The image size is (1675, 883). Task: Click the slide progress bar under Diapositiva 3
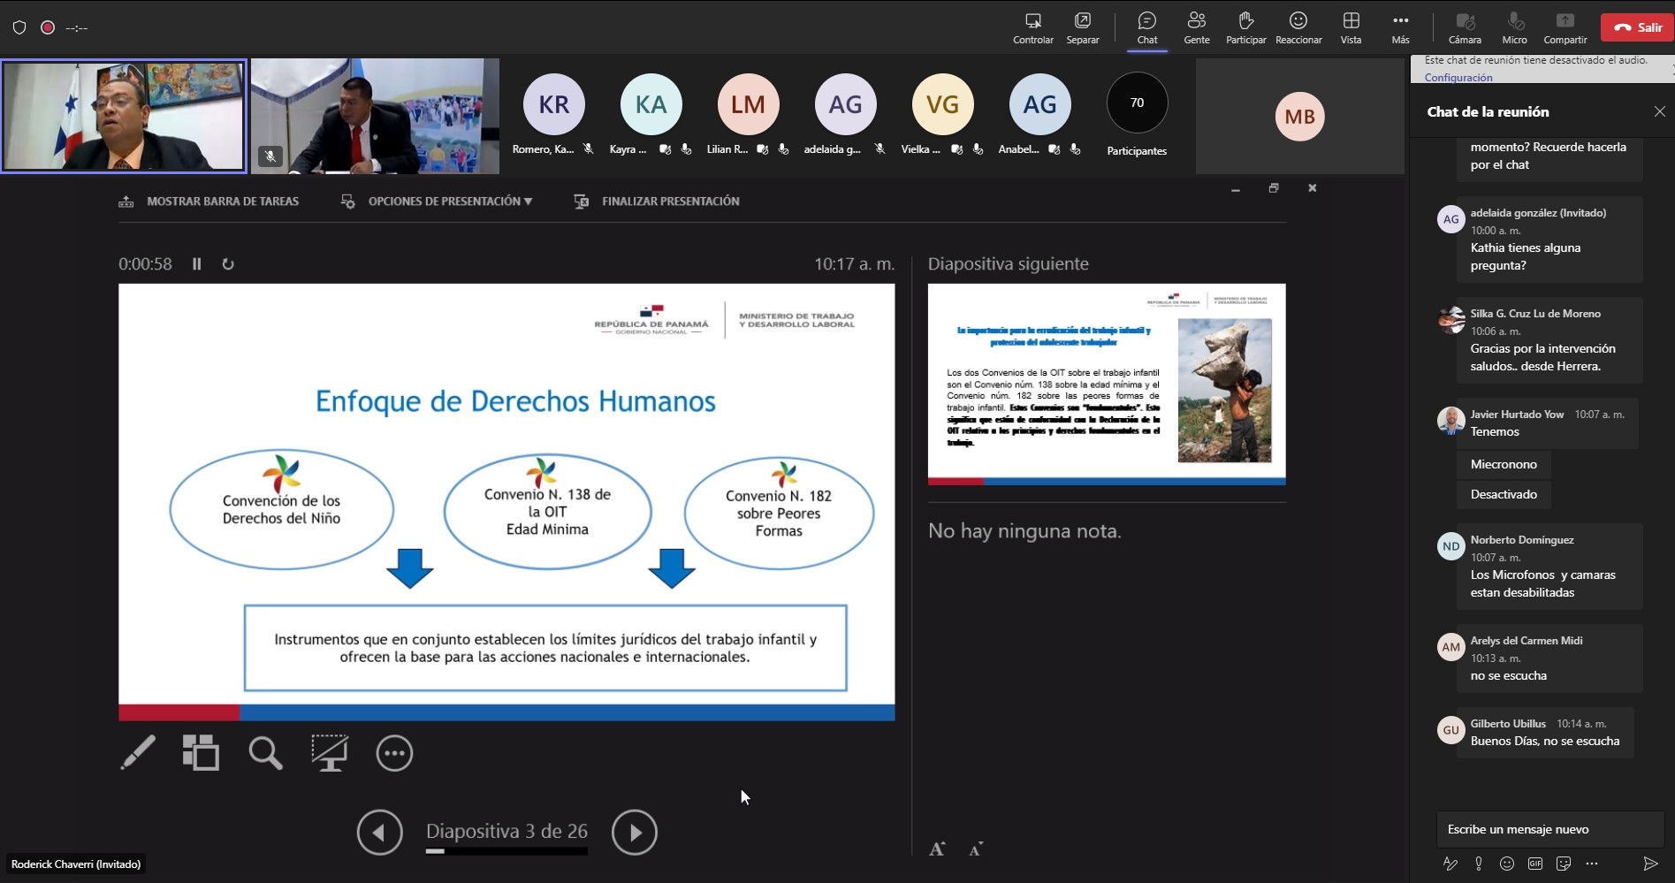[506, 851]
